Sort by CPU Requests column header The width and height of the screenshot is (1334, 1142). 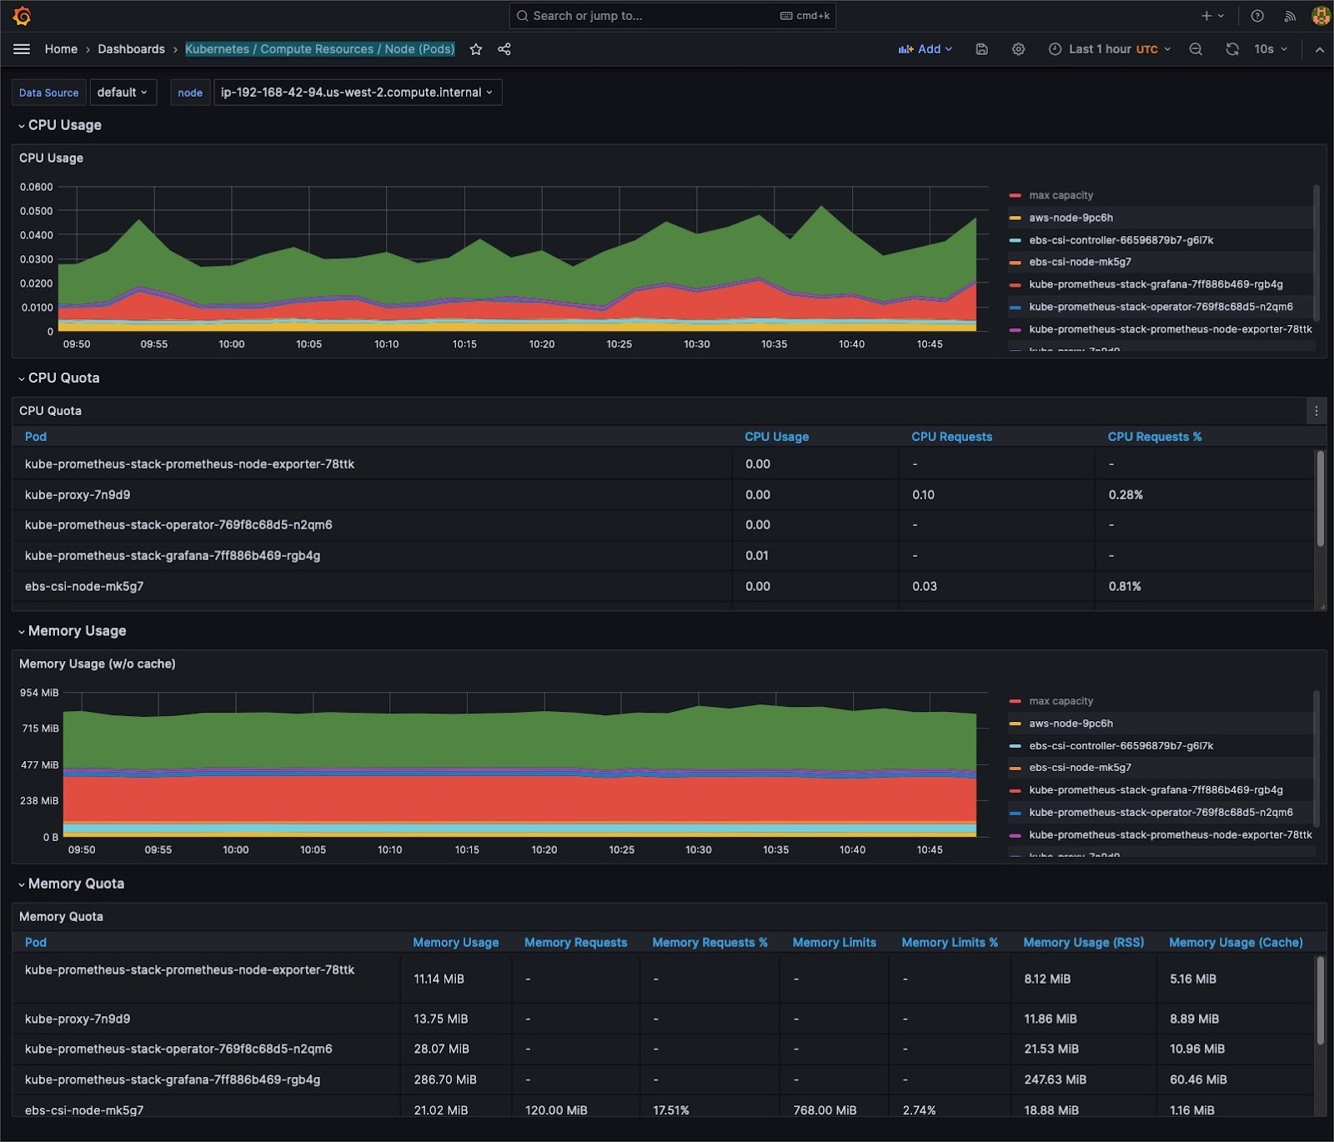tap(951, 437)
